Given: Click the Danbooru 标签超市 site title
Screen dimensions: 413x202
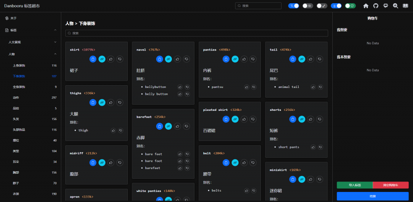Looking at the screenshot, I should 22,6.
